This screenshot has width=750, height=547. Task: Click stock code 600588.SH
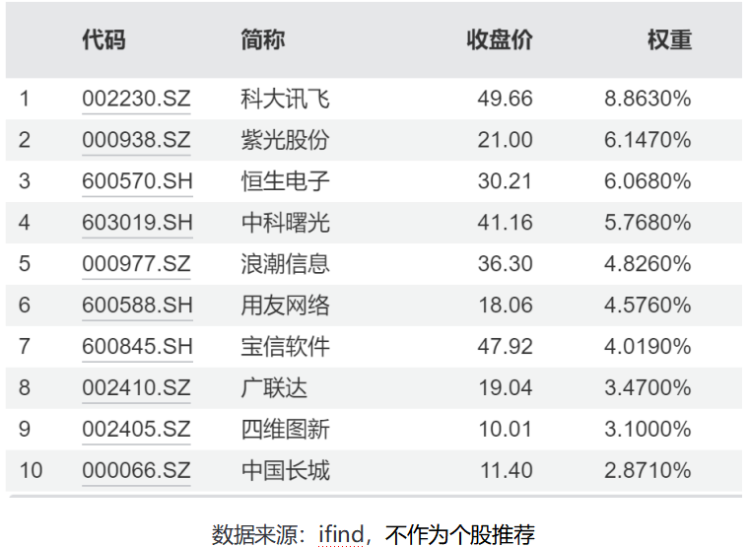pos(137,306)
